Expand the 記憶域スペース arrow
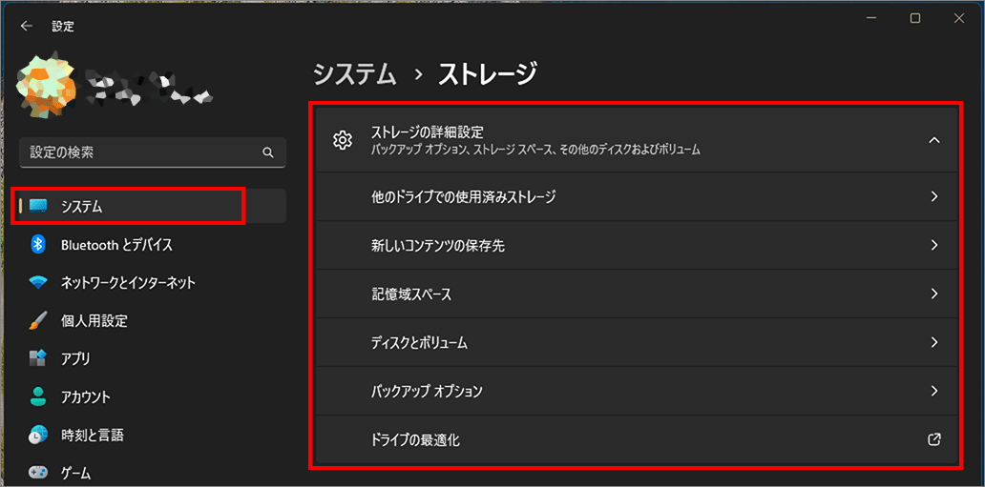 [x=934, y=294]
